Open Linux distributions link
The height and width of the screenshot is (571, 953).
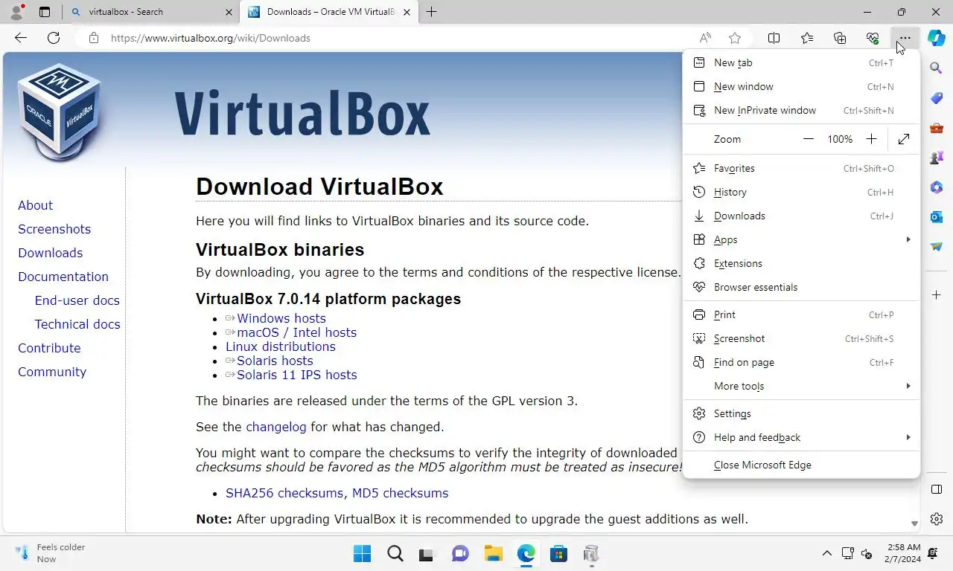point(281,346)
